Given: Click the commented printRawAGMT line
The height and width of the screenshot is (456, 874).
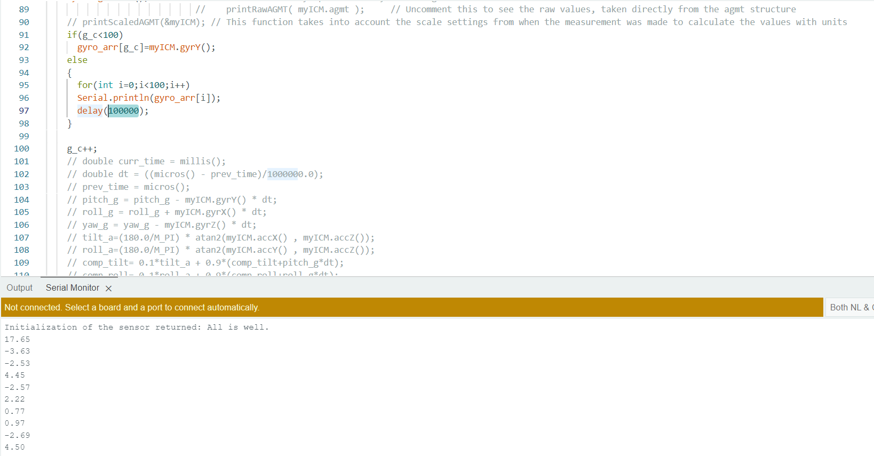Looking at the screenshot, I should click(495, 10).
